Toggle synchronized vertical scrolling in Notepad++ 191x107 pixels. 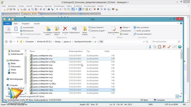coord(65,9)
